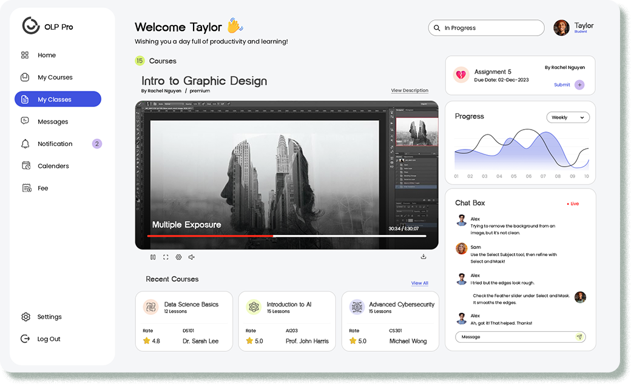The width and height of the screenshot is (631, 384).
Task: Click View All recent courses link
Action: (x=419, y=283)
